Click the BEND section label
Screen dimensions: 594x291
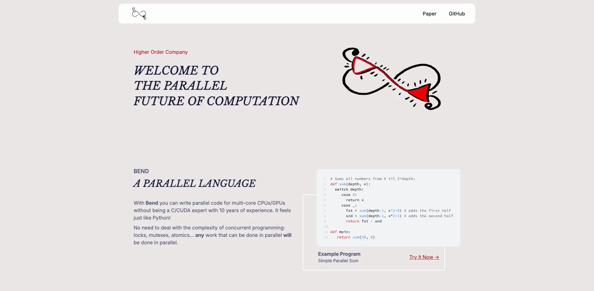141,171
